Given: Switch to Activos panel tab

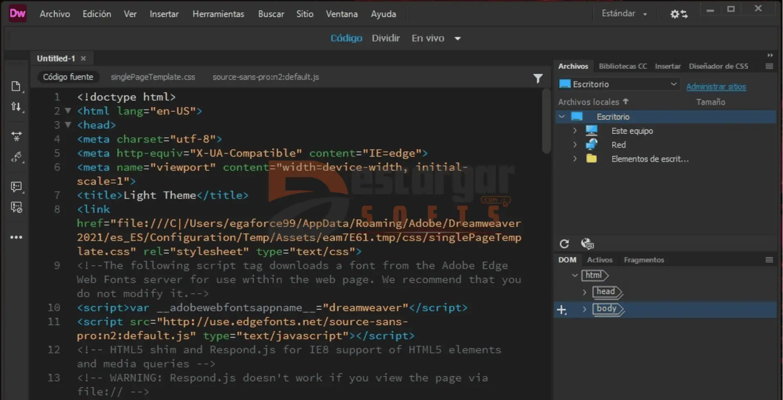Looking at the screenshot, I should (x=599, y=260).
